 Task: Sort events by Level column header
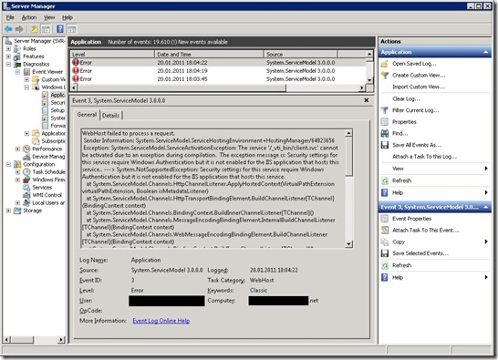(x=112, y=55)
